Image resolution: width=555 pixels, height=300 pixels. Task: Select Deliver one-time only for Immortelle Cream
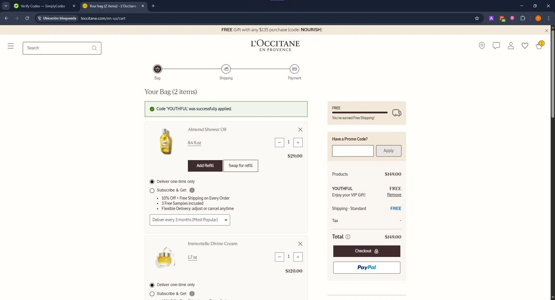(152, 285)
